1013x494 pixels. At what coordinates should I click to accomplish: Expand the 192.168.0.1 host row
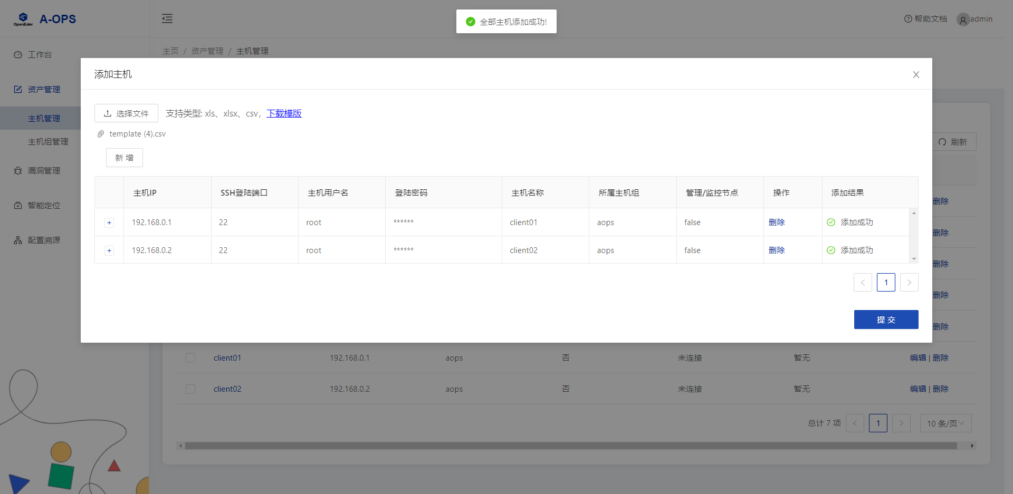click(109, 222)
